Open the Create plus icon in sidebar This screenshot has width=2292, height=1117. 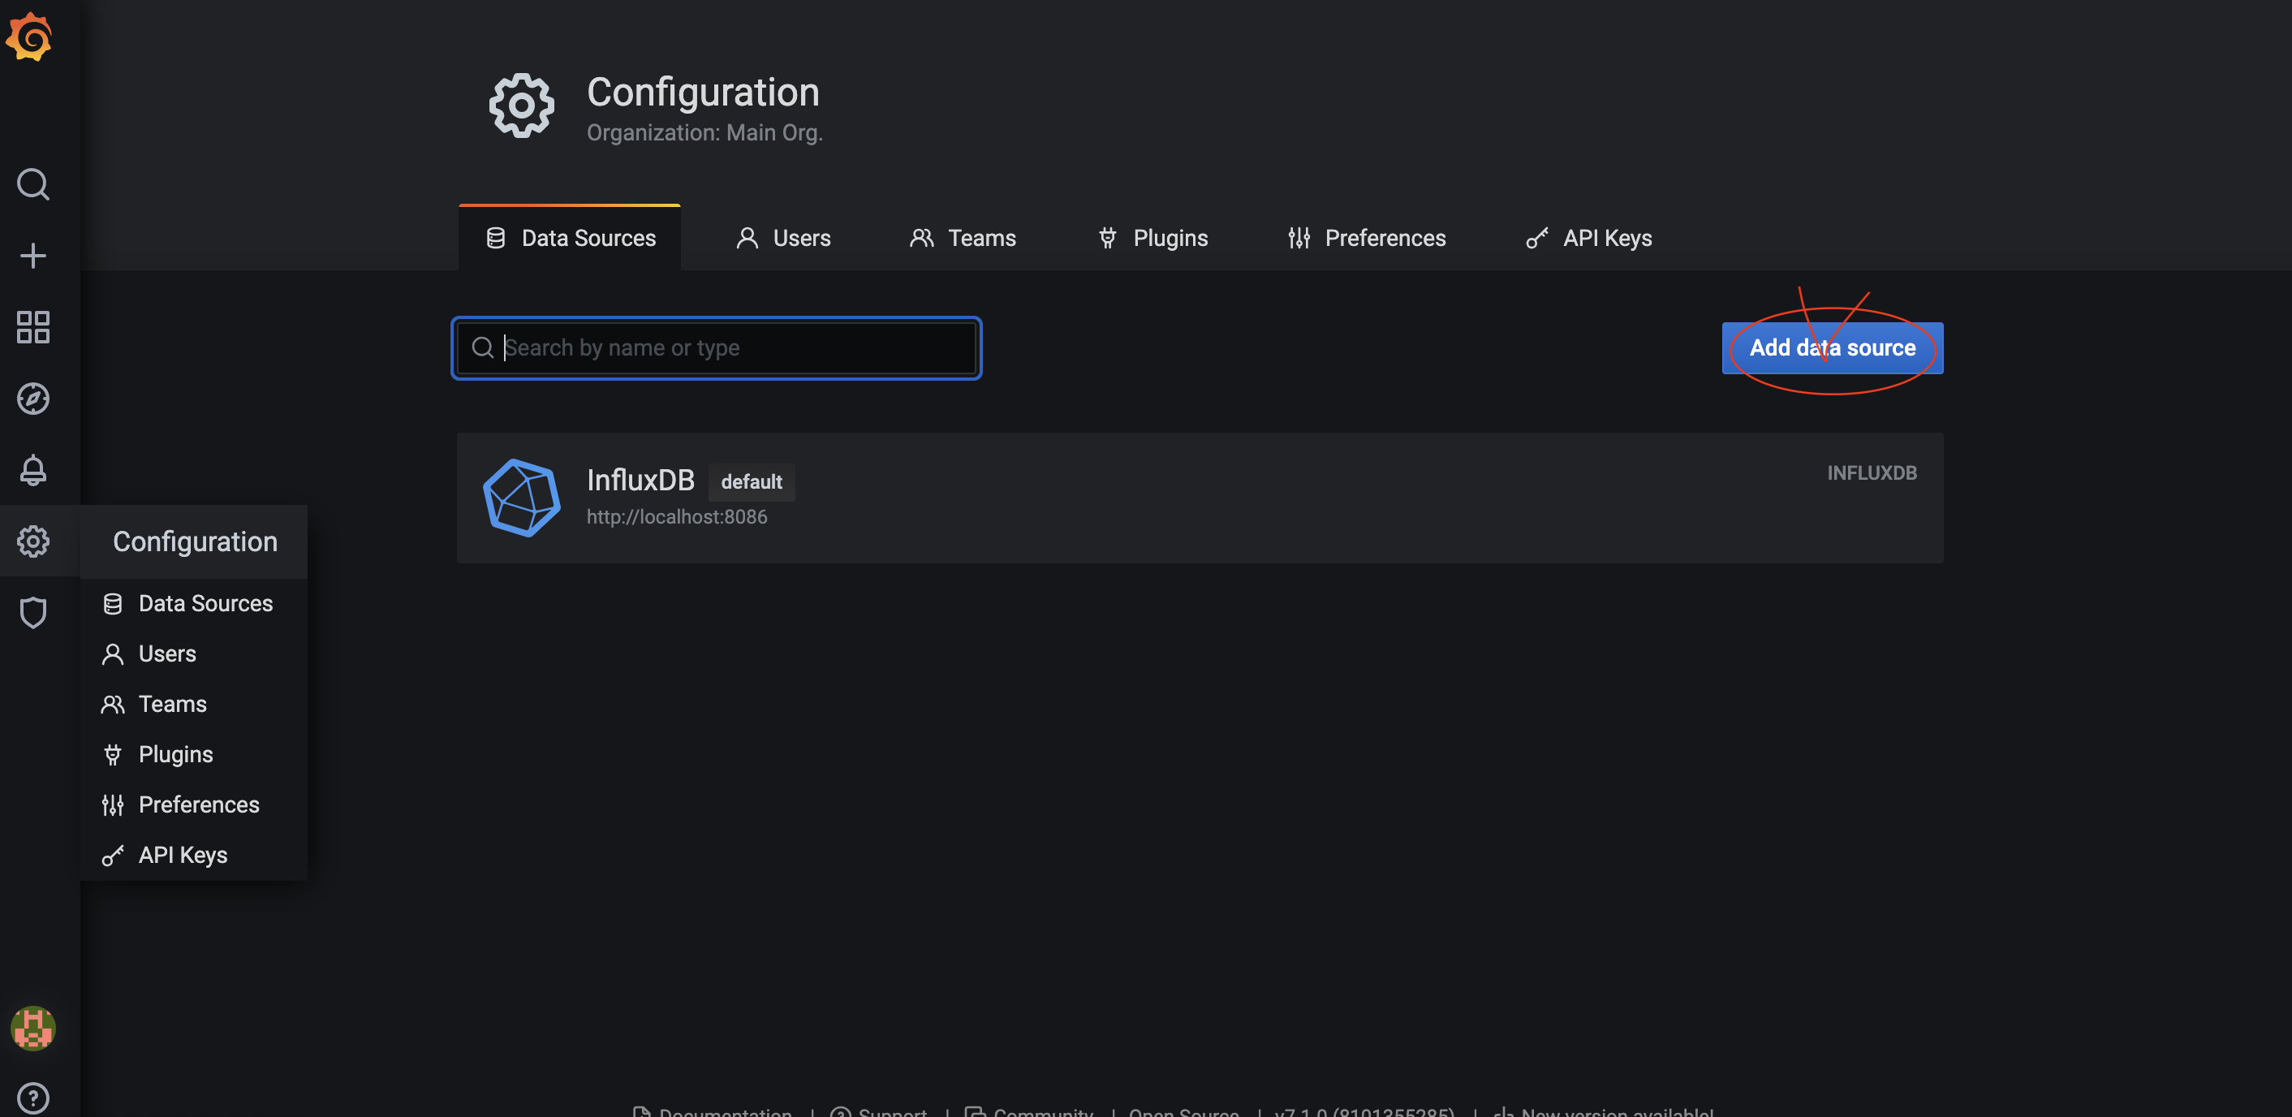33,257
